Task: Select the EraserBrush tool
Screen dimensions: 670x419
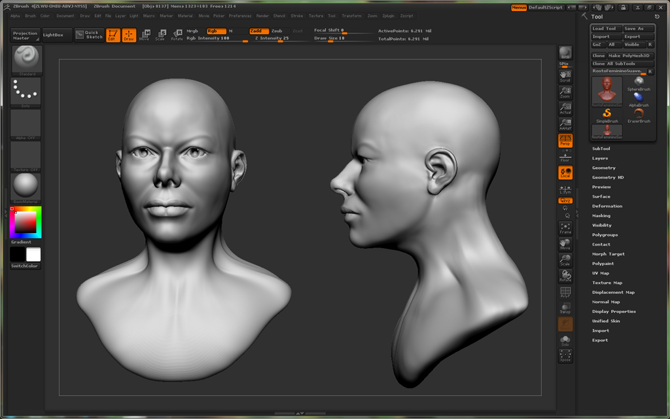Action: [639, 115]
